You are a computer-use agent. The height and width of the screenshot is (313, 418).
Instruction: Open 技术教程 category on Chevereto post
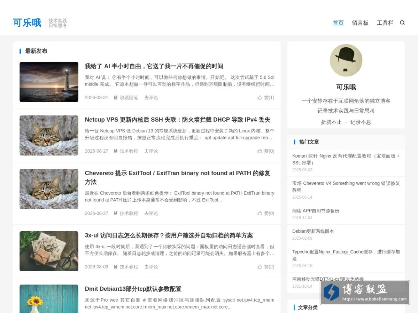(x=129, y=214)
